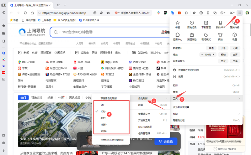Expand the 帮助 Help menu entry

pyautogui.click(x=206, y=114)
